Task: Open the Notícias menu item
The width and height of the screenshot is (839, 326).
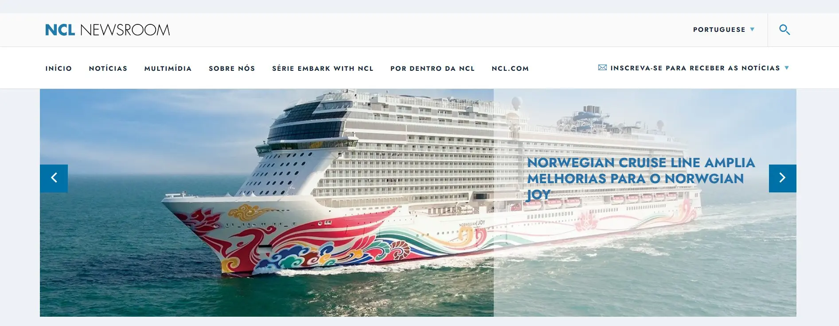Action: [108, 68]
